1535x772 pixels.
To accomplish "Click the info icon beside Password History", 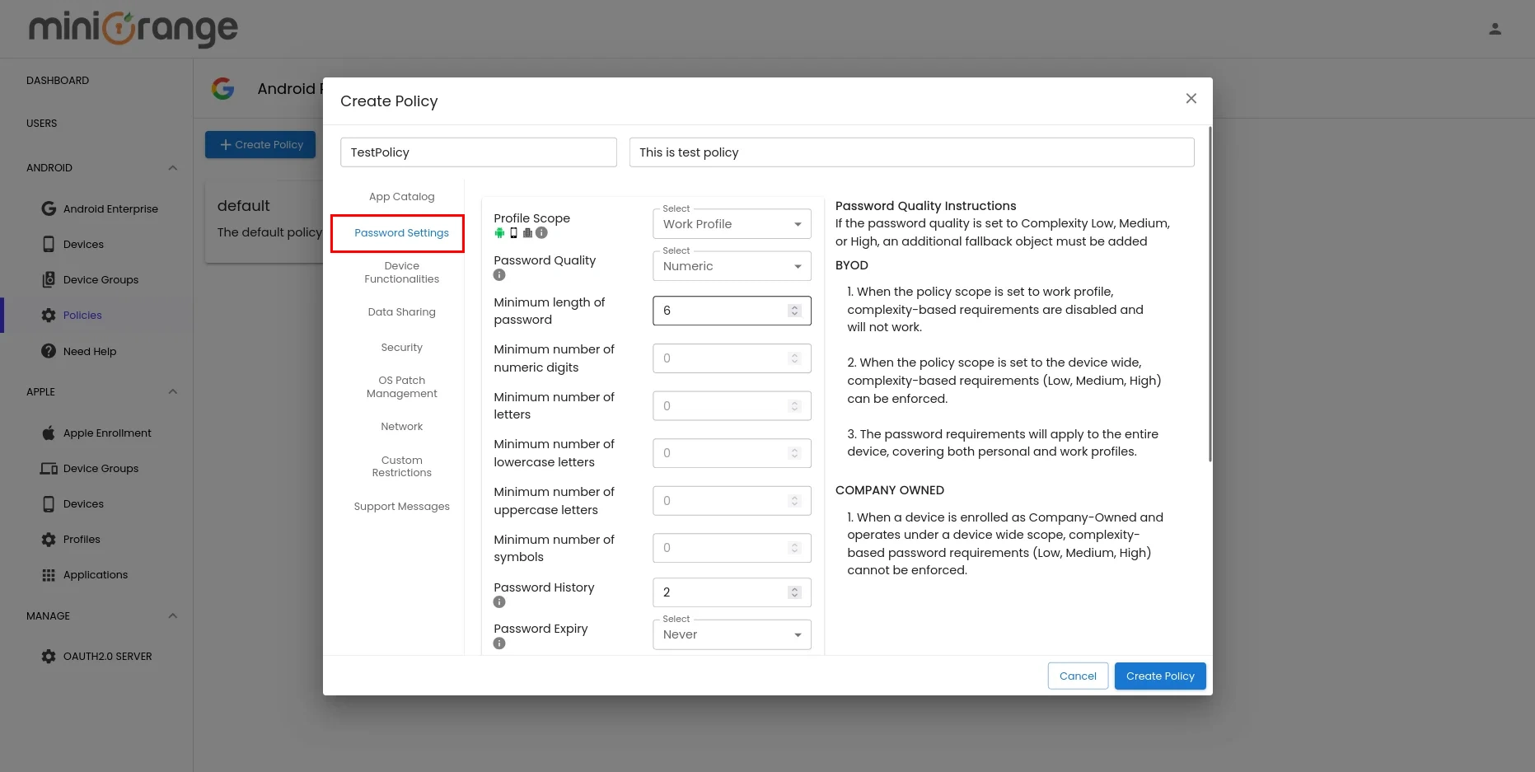I will [499, 601].
